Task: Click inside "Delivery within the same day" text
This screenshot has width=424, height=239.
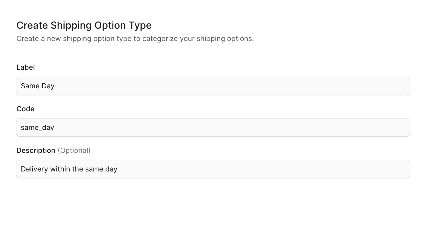Action: 68,169
